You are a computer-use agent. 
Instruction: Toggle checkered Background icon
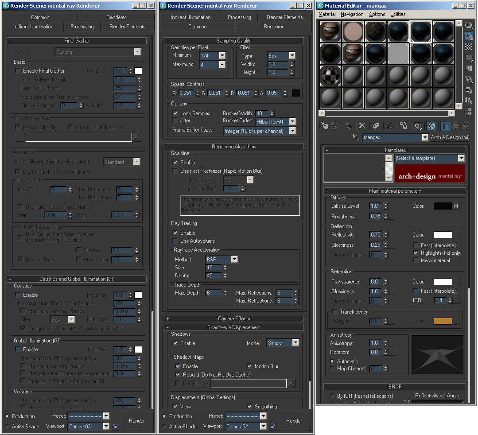[x=469, y=47]
